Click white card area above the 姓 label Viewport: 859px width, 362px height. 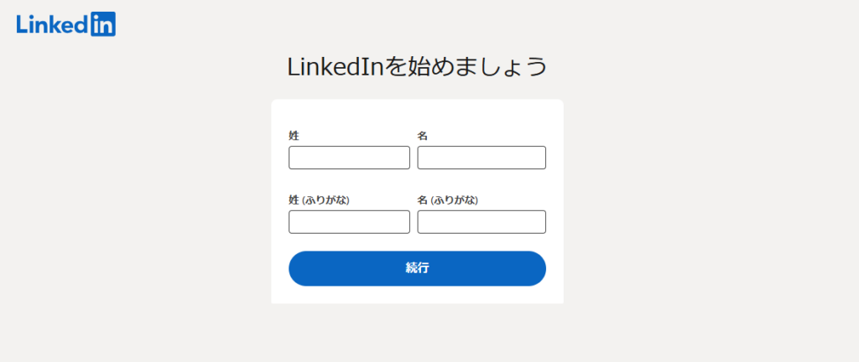[x=417, y=113]
